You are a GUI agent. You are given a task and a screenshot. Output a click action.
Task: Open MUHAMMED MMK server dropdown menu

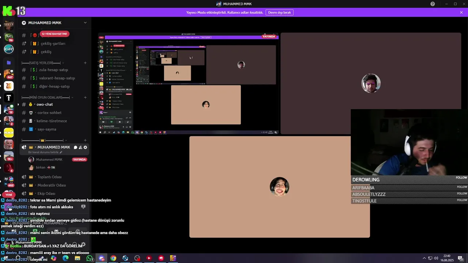[85, 23]
